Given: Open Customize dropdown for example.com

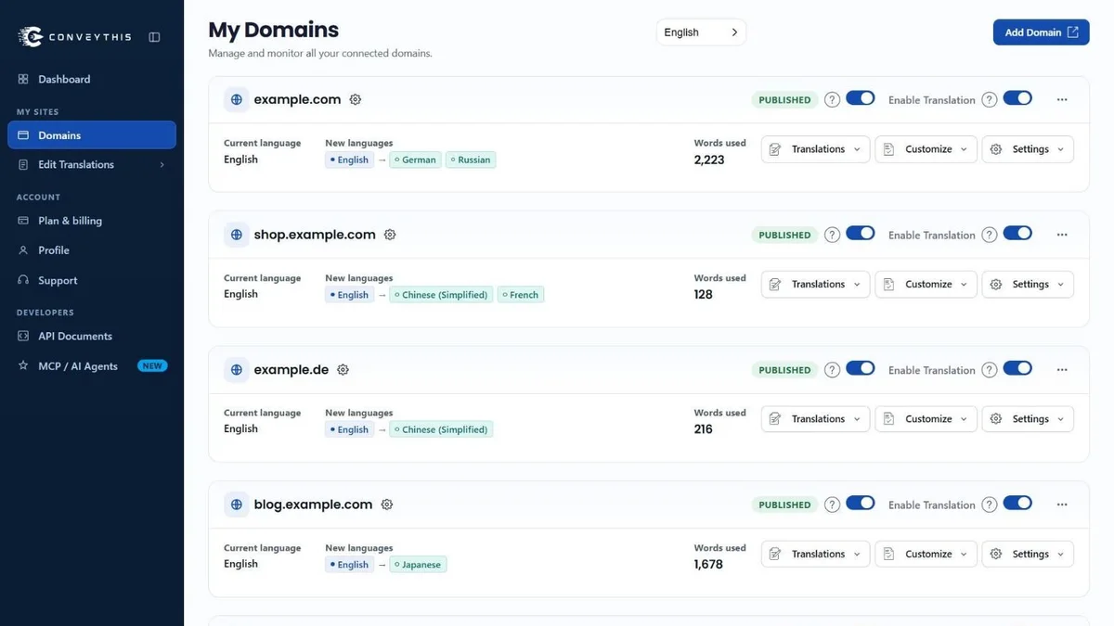Looking at the screenshot, I should pyautogui.click(x=926, y=149).
